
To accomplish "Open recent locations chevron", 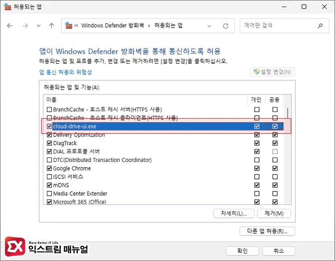I will pos(38,26).
